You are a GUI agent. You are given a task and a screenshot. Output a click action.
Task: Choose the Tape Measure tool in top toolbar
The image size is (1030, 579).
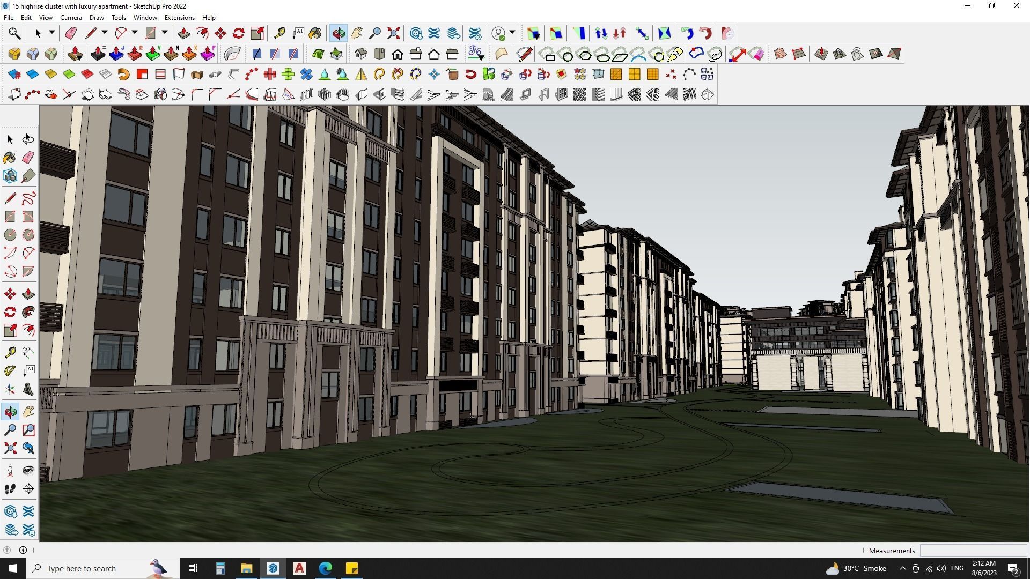[279, 33]
